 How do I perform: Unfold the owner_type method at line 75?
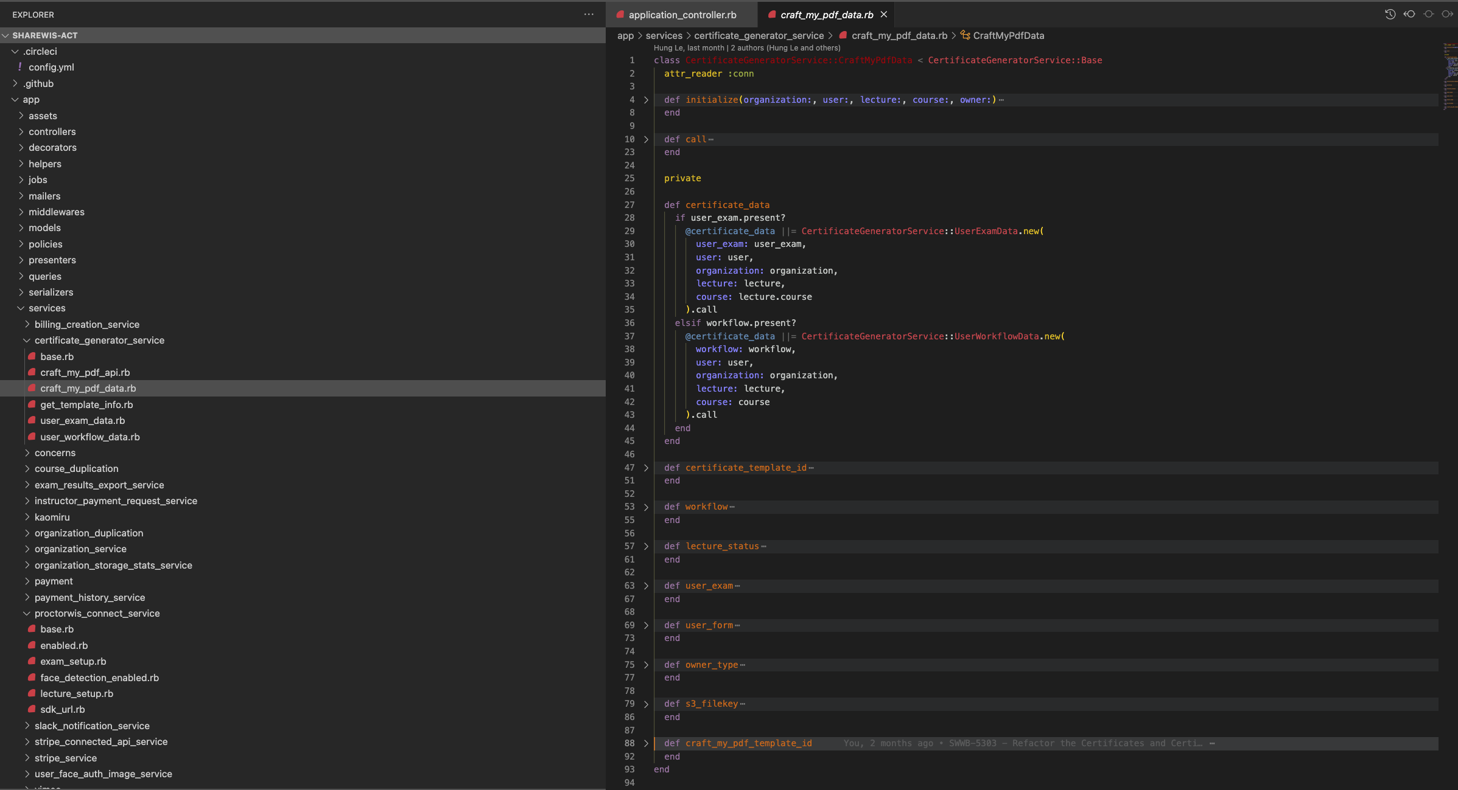tap(647, 665)
